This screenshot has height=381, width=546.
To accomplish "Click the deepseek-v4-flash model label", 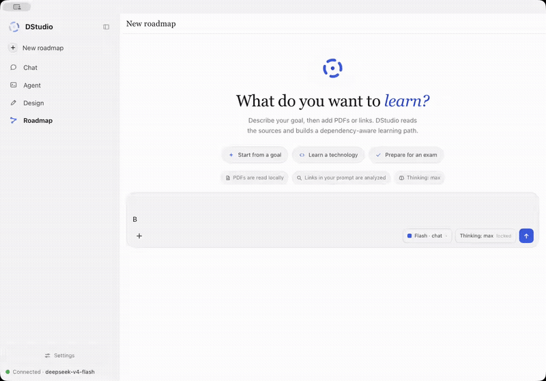I will 70,372.
